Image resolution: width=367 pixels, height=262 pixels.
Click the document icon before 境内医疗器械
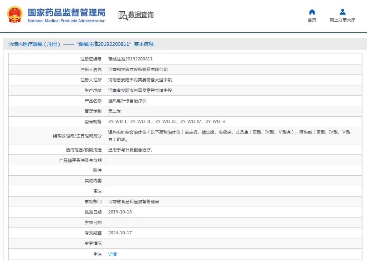(10, 44)
